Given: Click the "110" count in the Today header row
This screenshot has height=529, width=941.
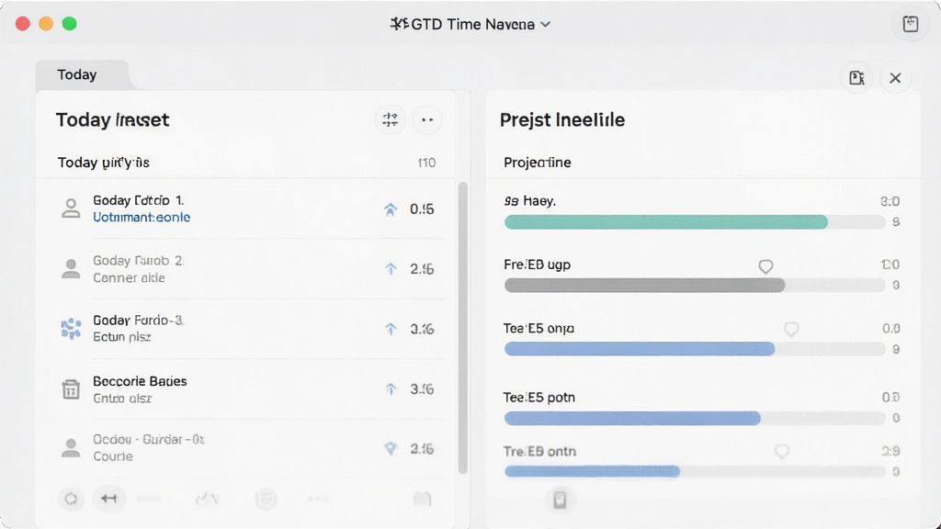Looking at the screenshot, I should pyautogui.click(x=426, y=163).
